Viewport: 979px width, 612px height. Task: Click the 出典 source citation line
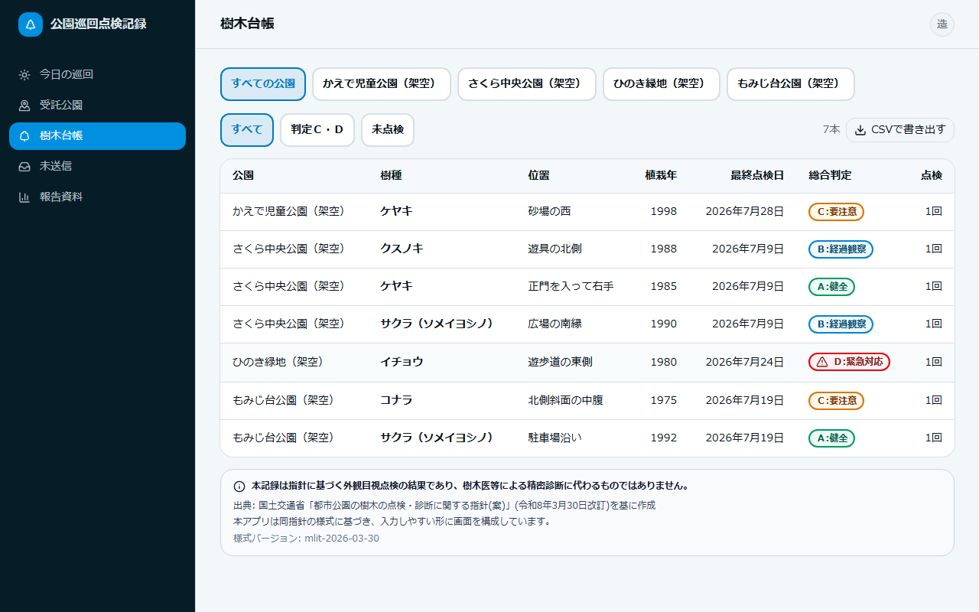point(444,506)
